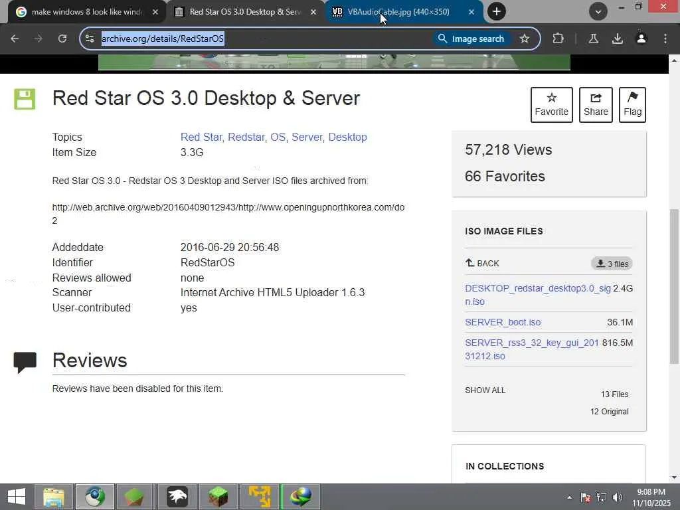Viewport: 680px width, 510px height.
Task: Click the scrollbar up arrow
Action: tap(674, 60)
